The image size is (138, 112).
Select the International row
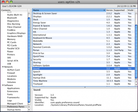[x=83, y=35]
